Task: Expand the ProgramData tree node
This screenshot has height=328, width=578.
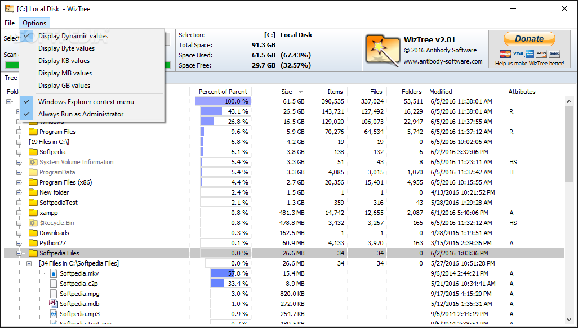Action: click(19, 172)
